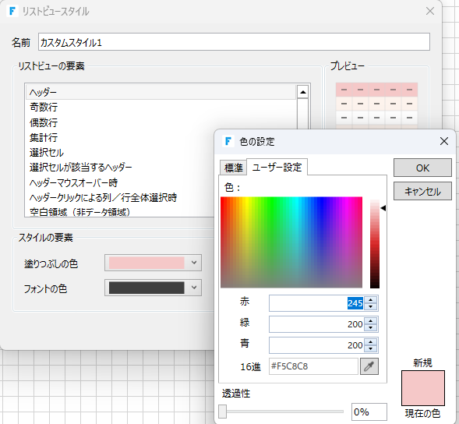Close the 色の設定 color dialog

coord(443,141)
